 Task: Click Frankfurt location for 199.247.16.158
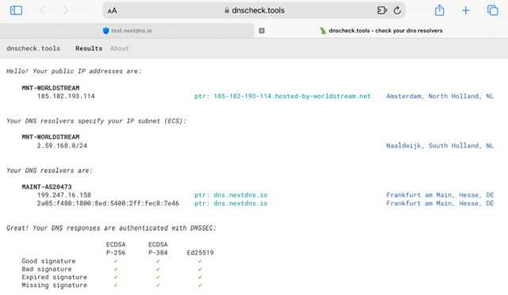coord(440,195)
